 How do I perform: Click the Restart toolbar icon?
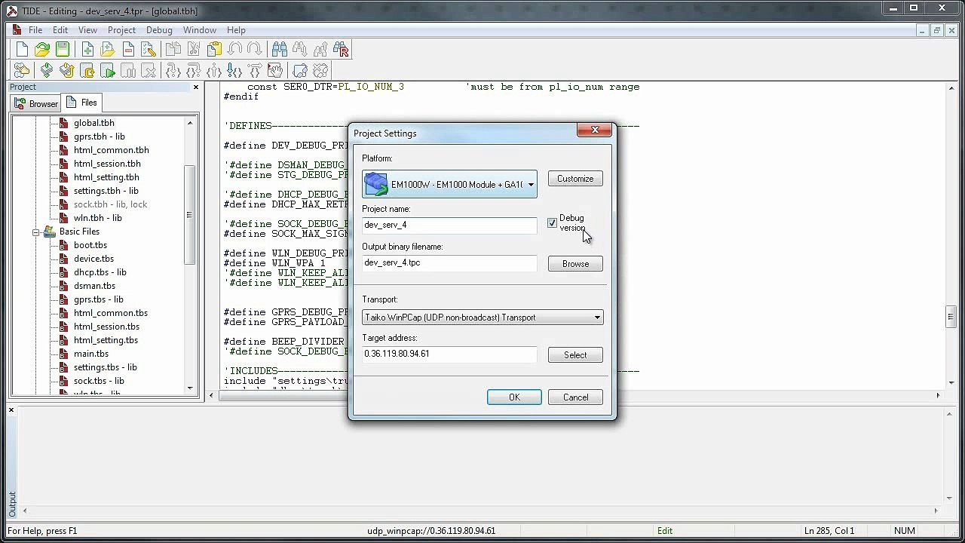tap(87, 71)
